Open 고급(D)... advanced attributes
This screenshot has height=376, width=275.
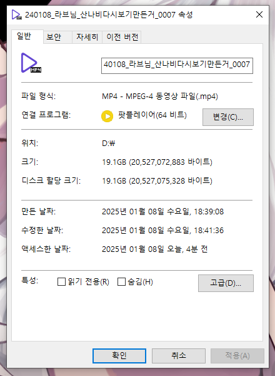226,283
